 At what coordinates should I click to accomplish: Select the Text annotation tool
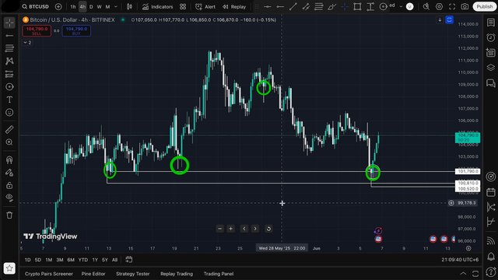click(9, 100)
